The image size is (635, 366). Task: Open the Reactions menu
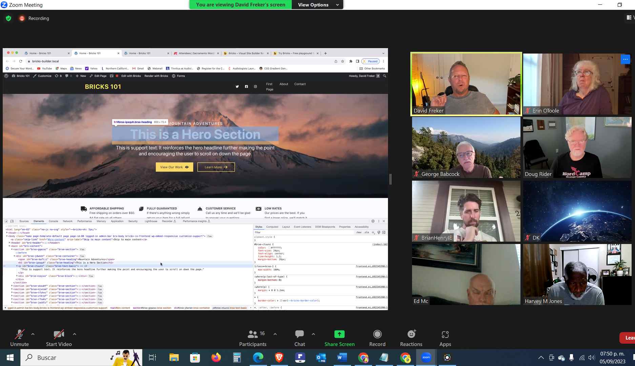point(411,338)
